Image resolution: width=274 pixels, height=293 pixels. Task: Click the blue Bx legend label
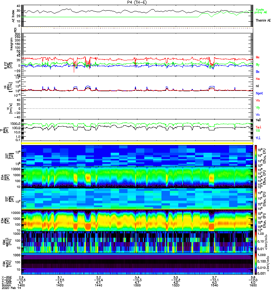click(258, 71)
